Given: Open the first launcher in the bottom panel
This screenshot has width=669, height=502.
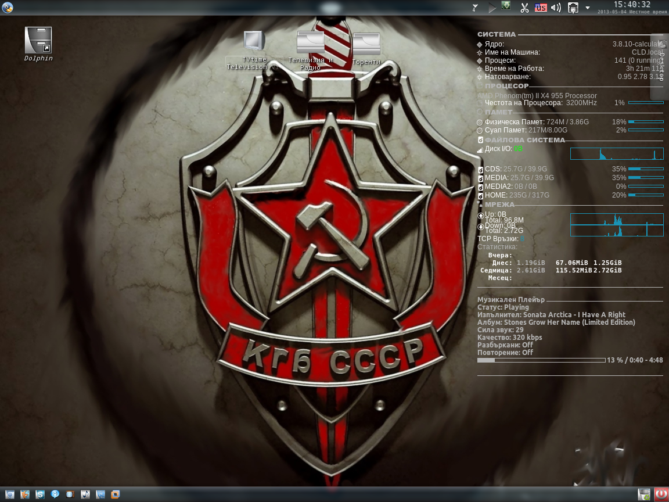Looking at the screenshot, I should pos(9,494).
